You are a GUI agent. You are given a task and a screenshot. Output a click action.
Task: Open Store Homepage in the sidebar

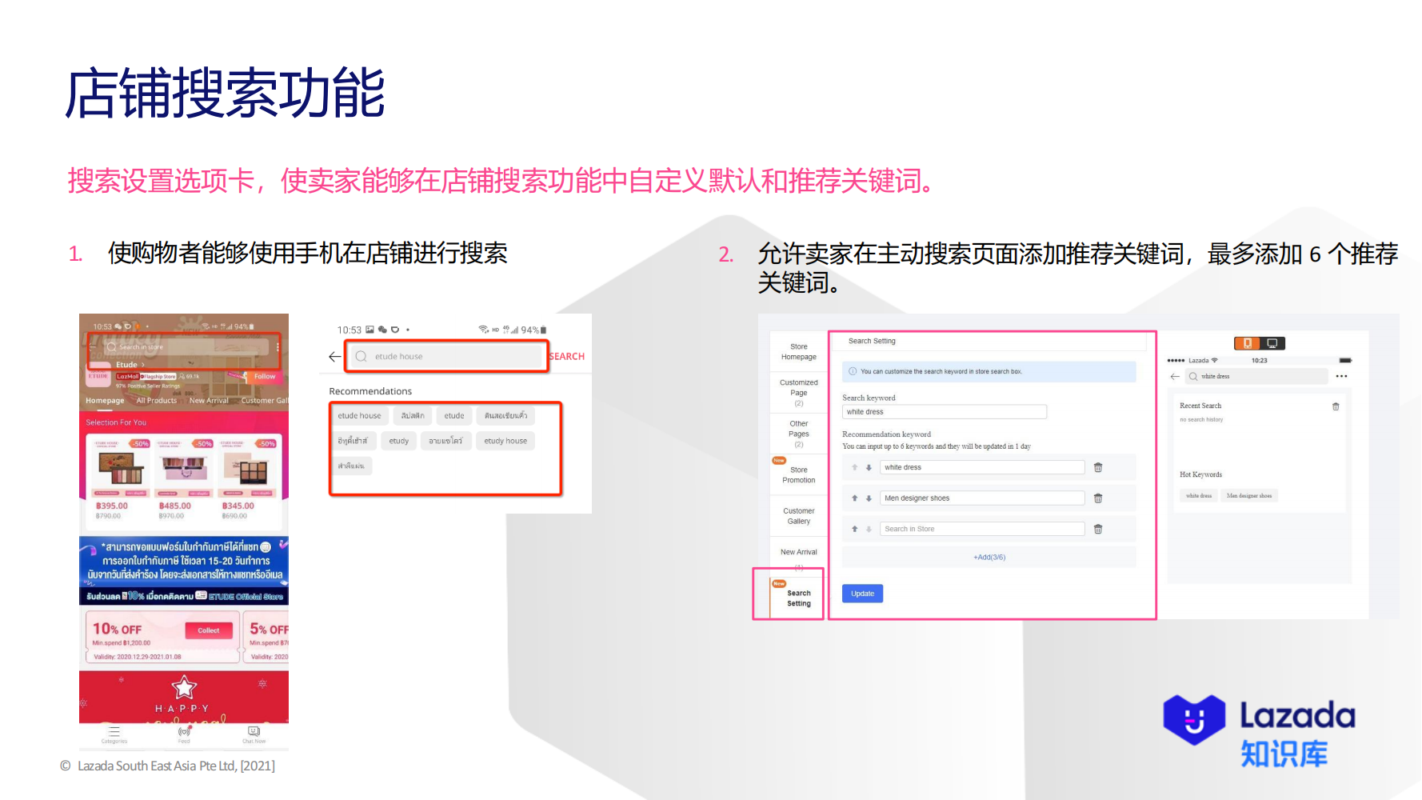click(799, 352)
